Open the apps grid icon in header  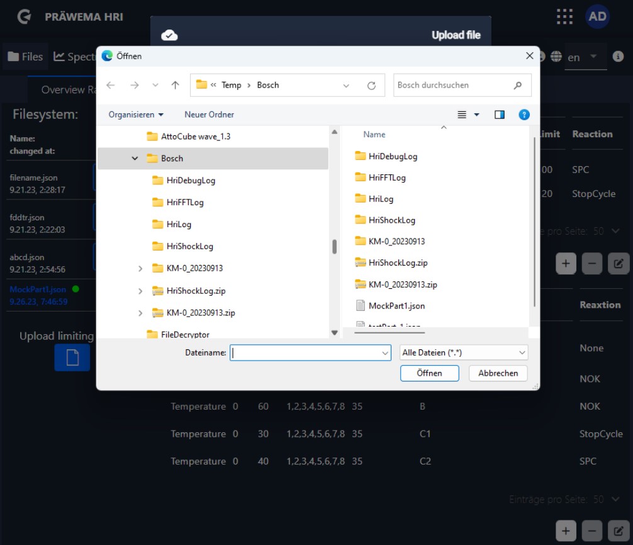click(x=565, y=16)
